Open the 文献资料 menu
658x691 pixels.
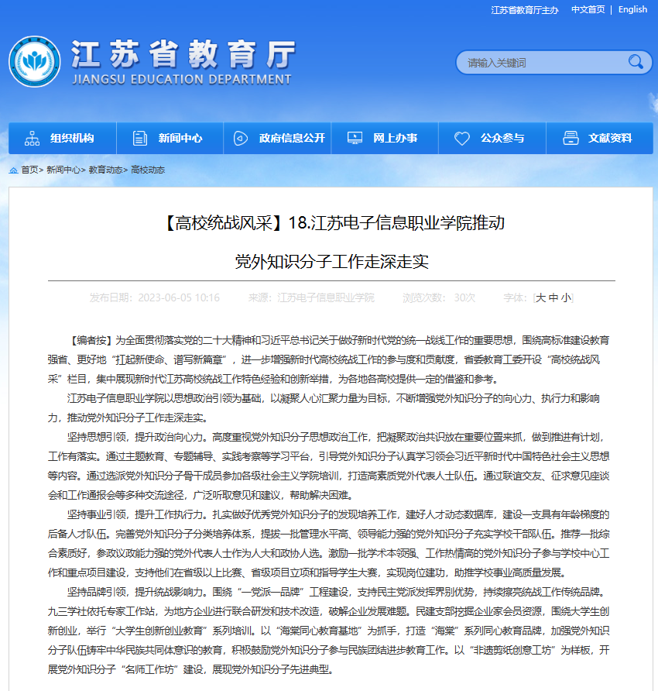tap(600, 139)
